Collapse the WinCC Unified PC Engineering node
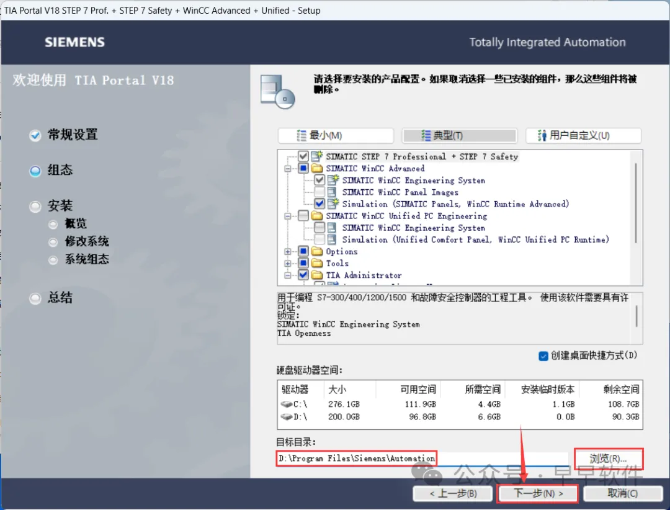The width and height of the screenshot is (670, 510). click(288, 216)
